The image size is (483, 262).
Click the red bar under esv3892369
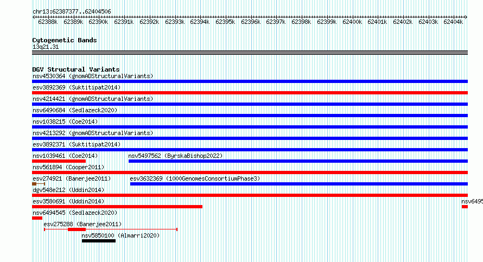coord(250,93)
